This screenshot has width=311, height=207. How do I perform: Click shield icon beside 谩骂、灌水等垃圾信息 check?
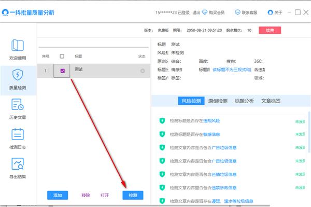(162, 201)
